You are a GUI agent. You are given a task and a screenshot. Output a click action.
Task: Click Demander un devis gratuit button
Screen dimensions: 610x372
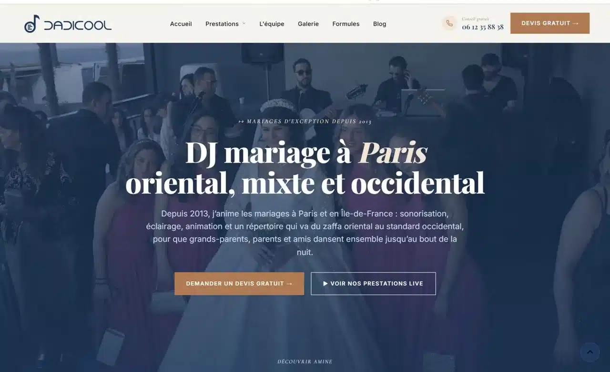[x=239, y=284]
